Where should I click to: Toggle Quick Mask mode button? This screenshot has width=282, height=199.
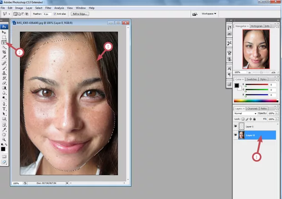4,157
